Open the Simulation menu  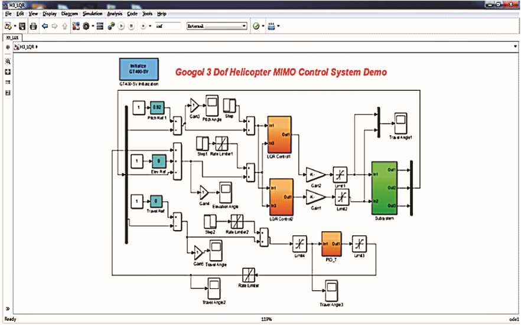point(93,14)
